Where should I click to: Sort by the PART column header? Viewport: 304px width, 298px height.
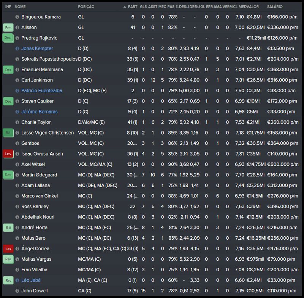click(132, 7)
